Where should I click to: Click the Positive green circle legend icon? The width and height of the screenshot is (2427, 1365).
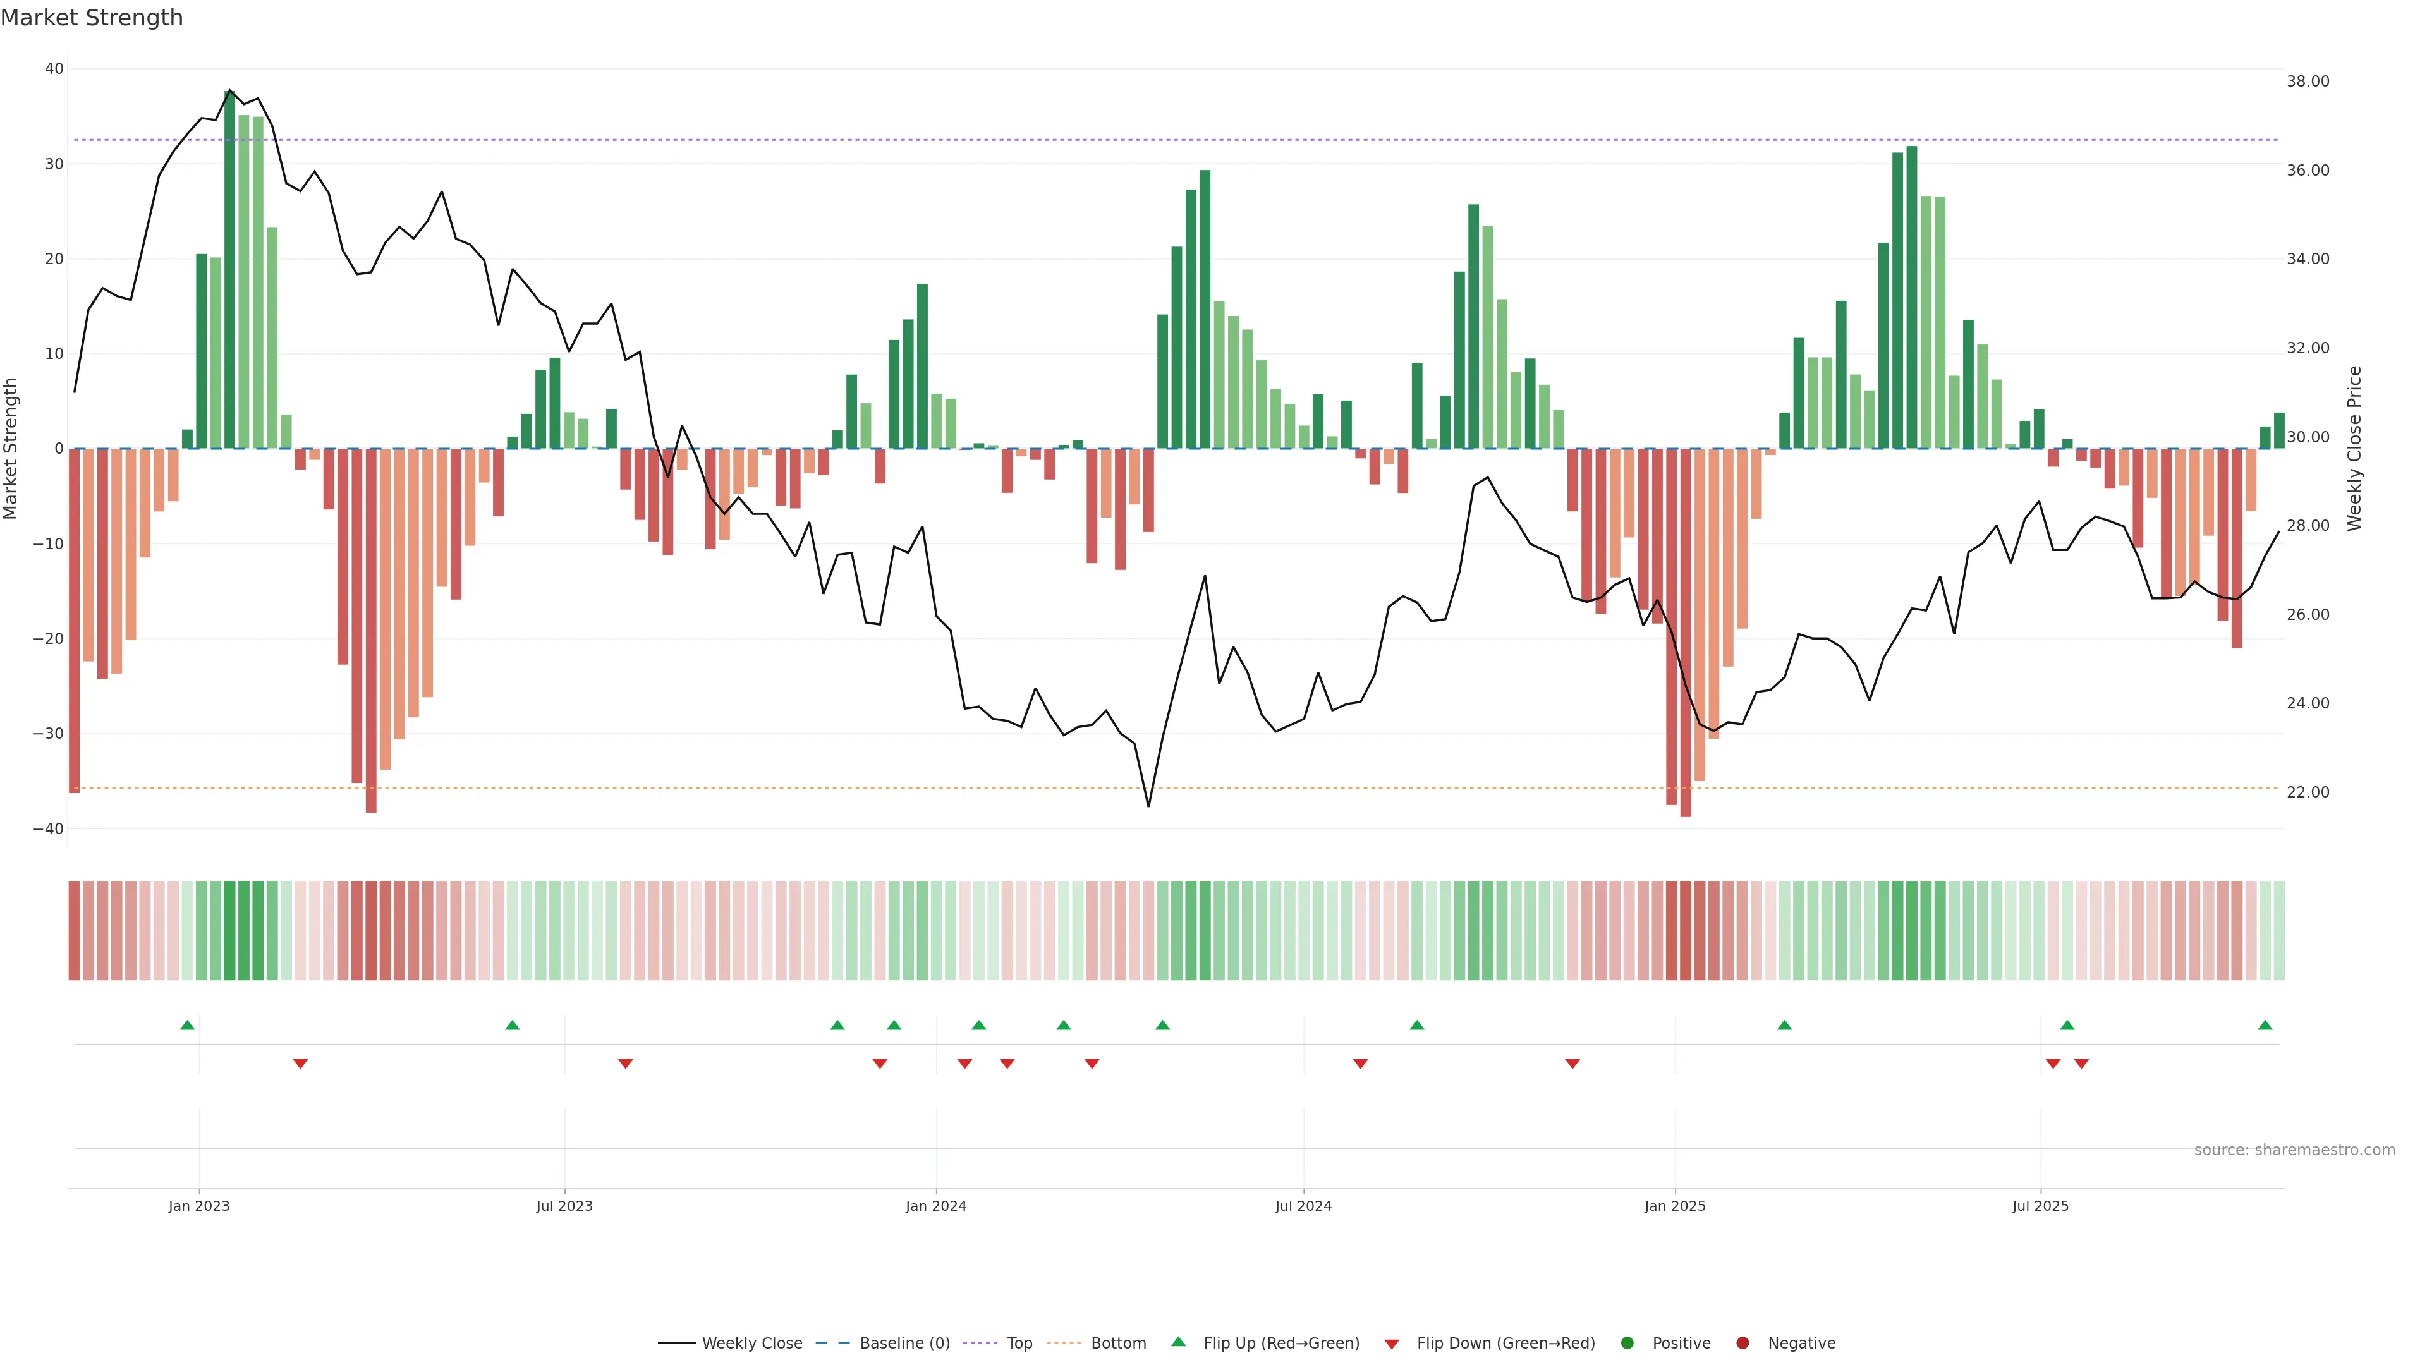[x=1626, y=1342]
